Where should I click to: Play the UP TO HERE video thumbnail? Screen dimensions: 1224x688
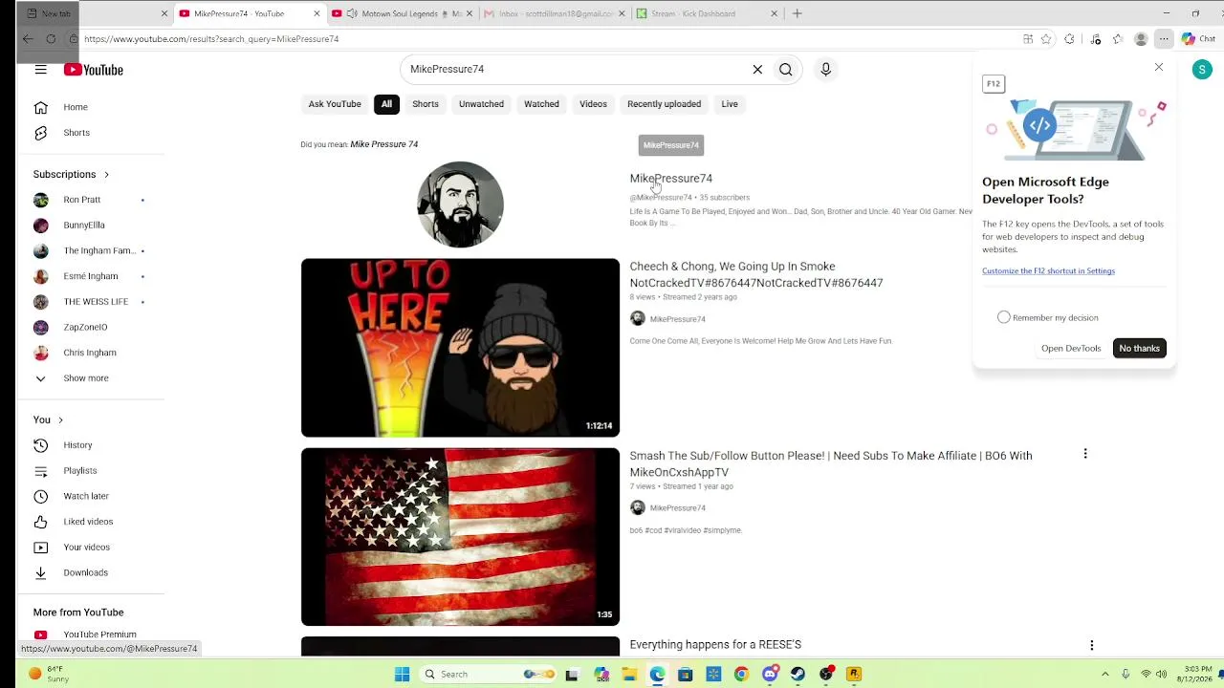pyautogui.click(x=460, y=348)
